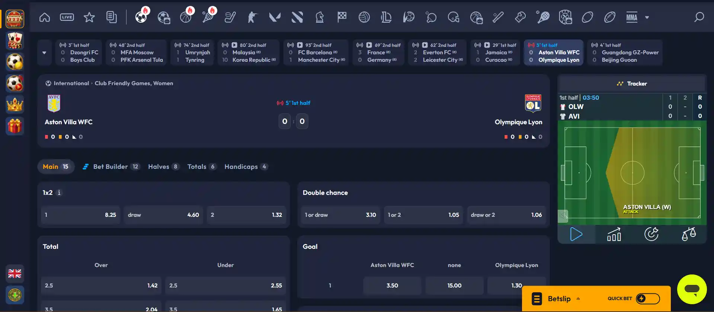Open the Tracker tab header
The image size is (714, 312).
click(632, 84)
